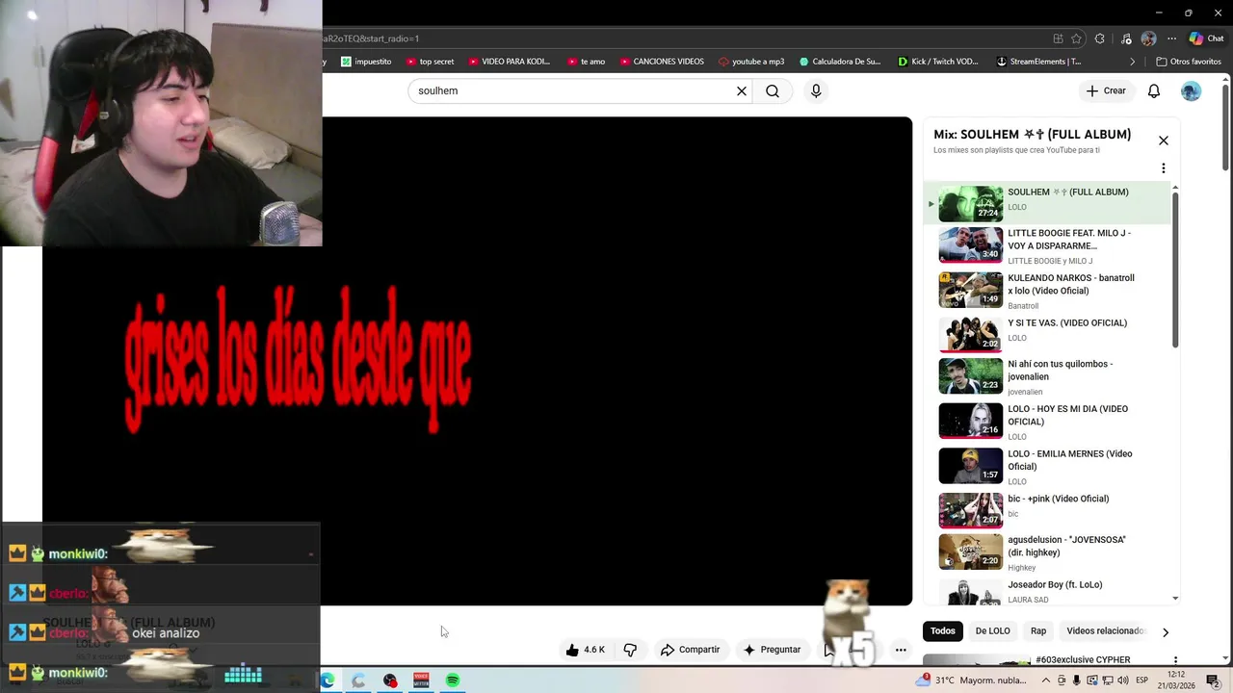Open Edge settings and more menu
This screenshot has width=1233, height=693.
(x=1172, y=38)
